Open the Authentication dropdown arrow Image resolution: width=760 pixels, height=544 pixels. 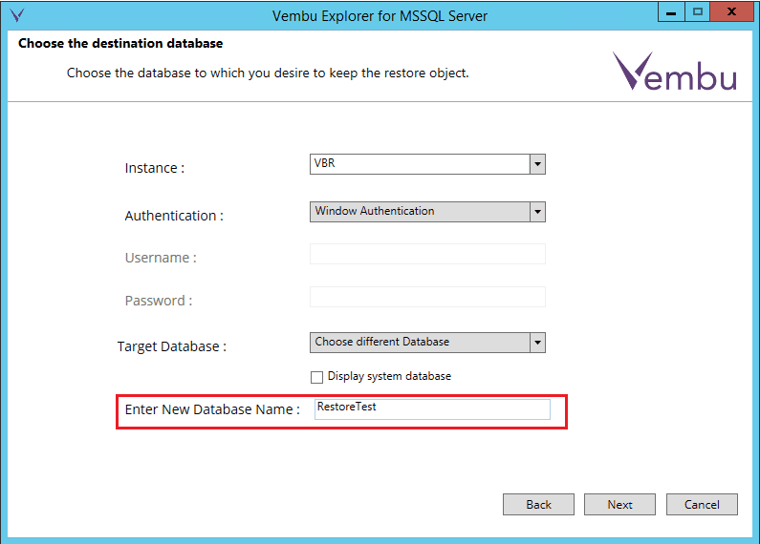coord(537,212)
